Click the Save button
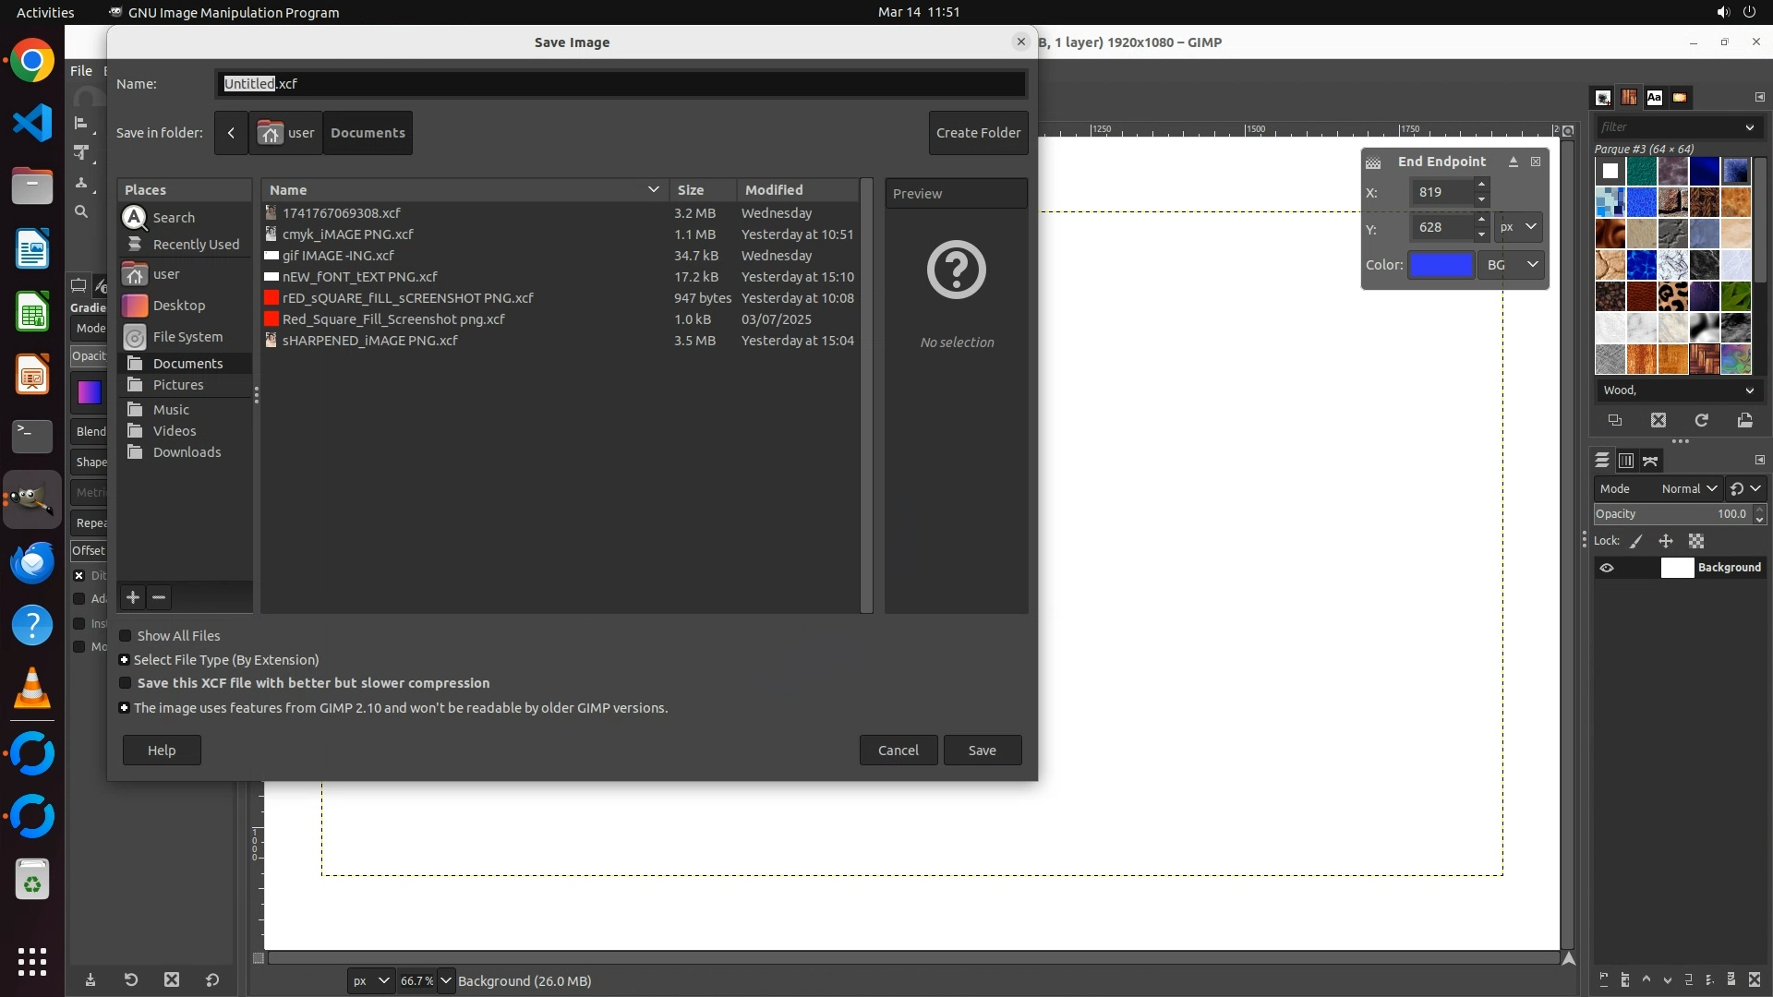Image resolution: width=1773 pixels, height=997 pixels. point(982,750)
